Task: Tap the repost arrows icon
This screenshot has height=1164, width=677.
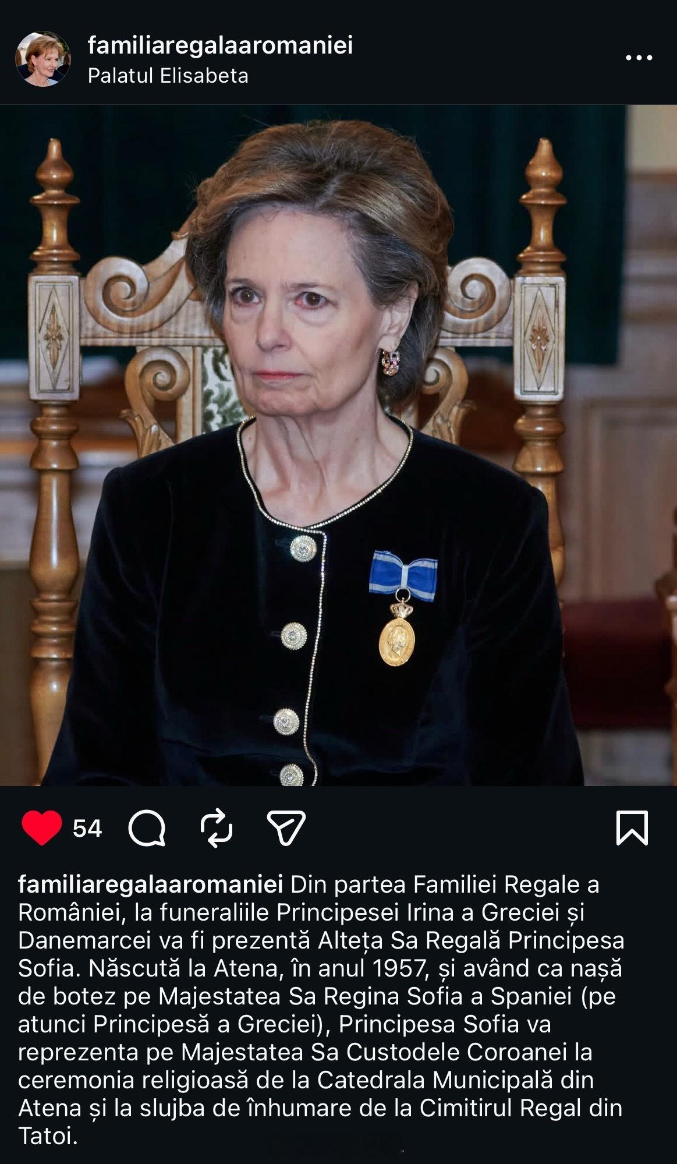Action: pos(217,827)
